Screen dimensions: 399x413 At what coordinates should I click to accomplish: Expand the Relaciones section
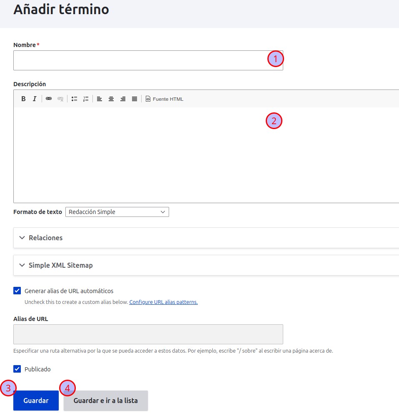[x=45, y=238]
